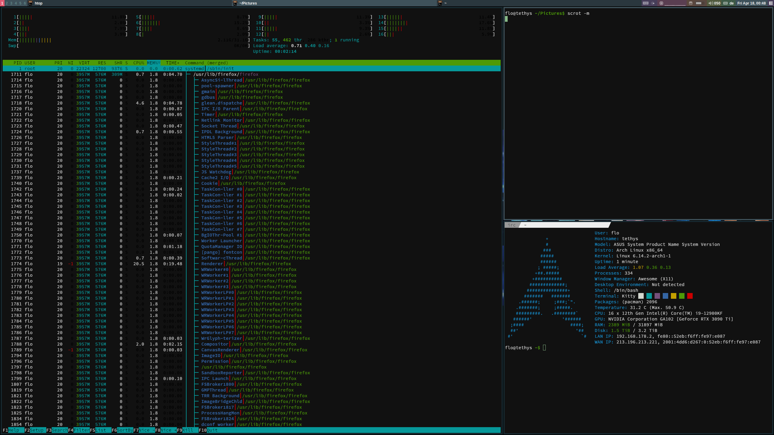This screenshot has height=435, width=774.
Task: Click the keyboard layout icon
Action: pyautogui.click(x=725, y=3)
